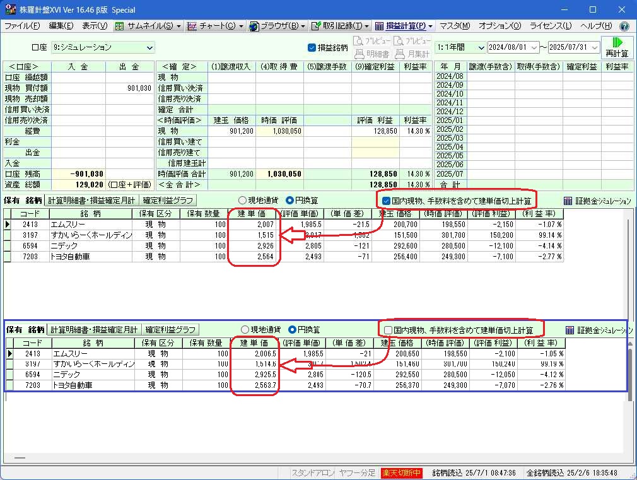637x480 pixels.
Task: Expand the 2025/07/31 end date picker
Action: pyautogui.click(x=595, y=47)
